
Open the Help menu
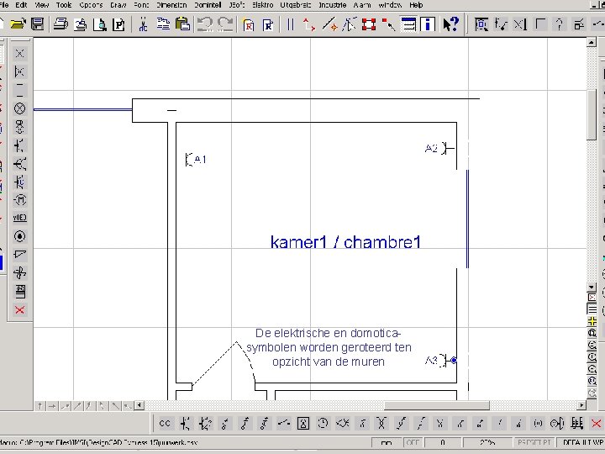[416, 5]
